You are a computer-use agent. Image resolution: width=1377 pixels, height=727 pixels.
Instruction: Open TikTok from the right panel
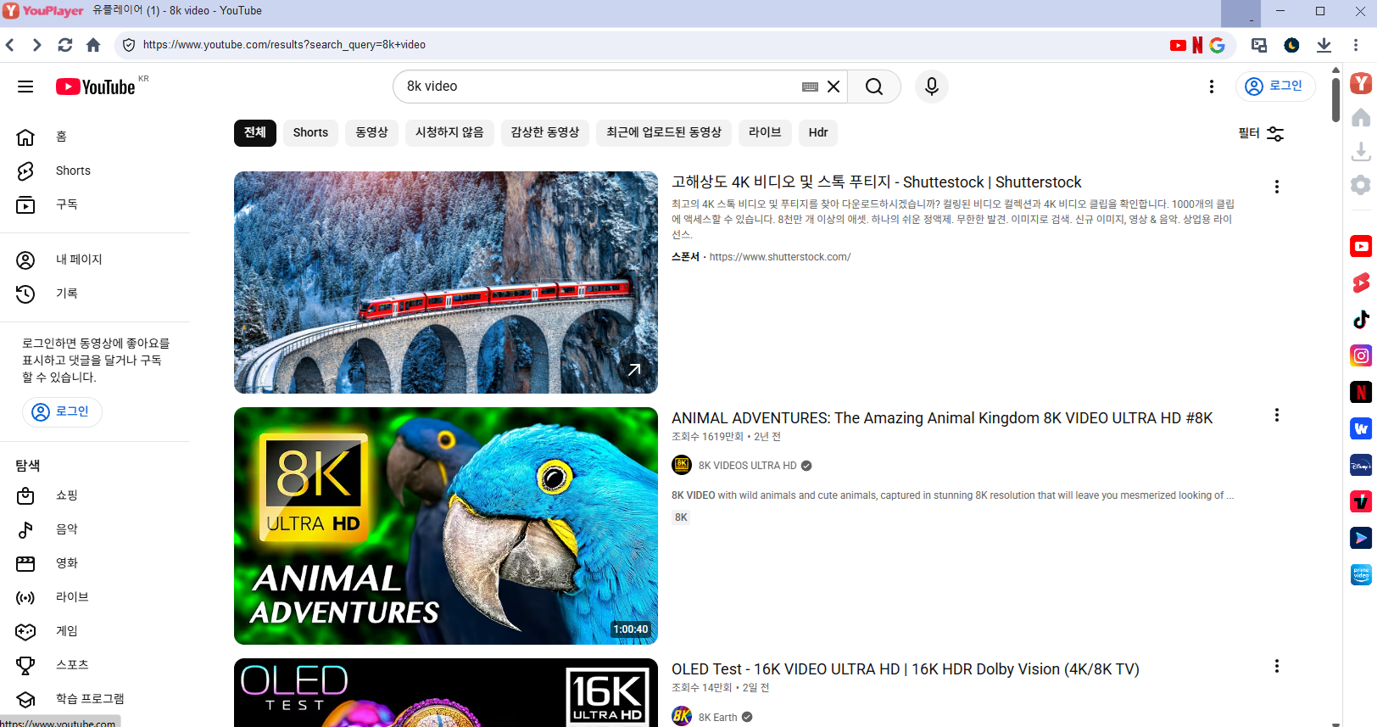(1361, 319)
